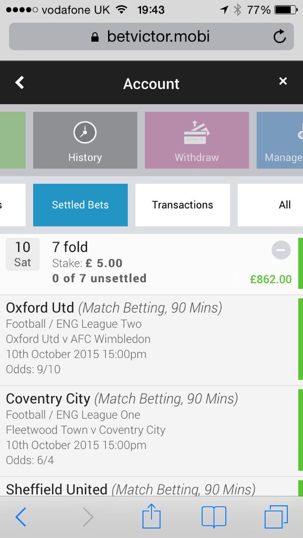This screenshot has width=303, height=538.
Task: Tap the Sheffield United bet entry
Action: click(x=149, y=487)
